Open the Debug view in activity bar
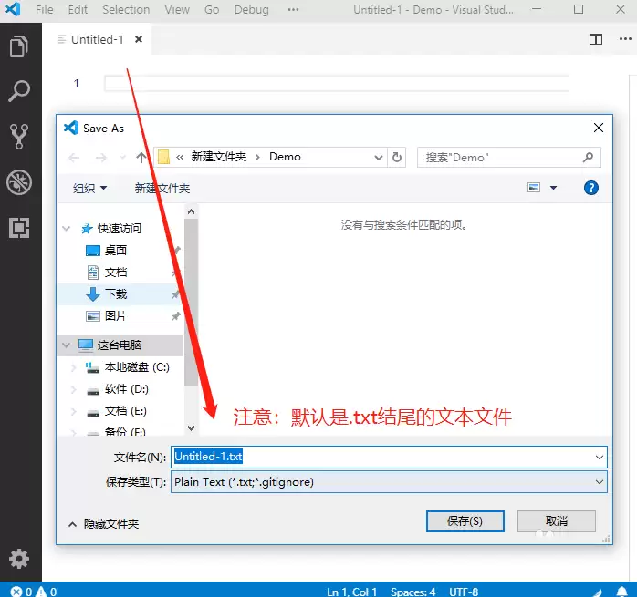 pos(19,182)
